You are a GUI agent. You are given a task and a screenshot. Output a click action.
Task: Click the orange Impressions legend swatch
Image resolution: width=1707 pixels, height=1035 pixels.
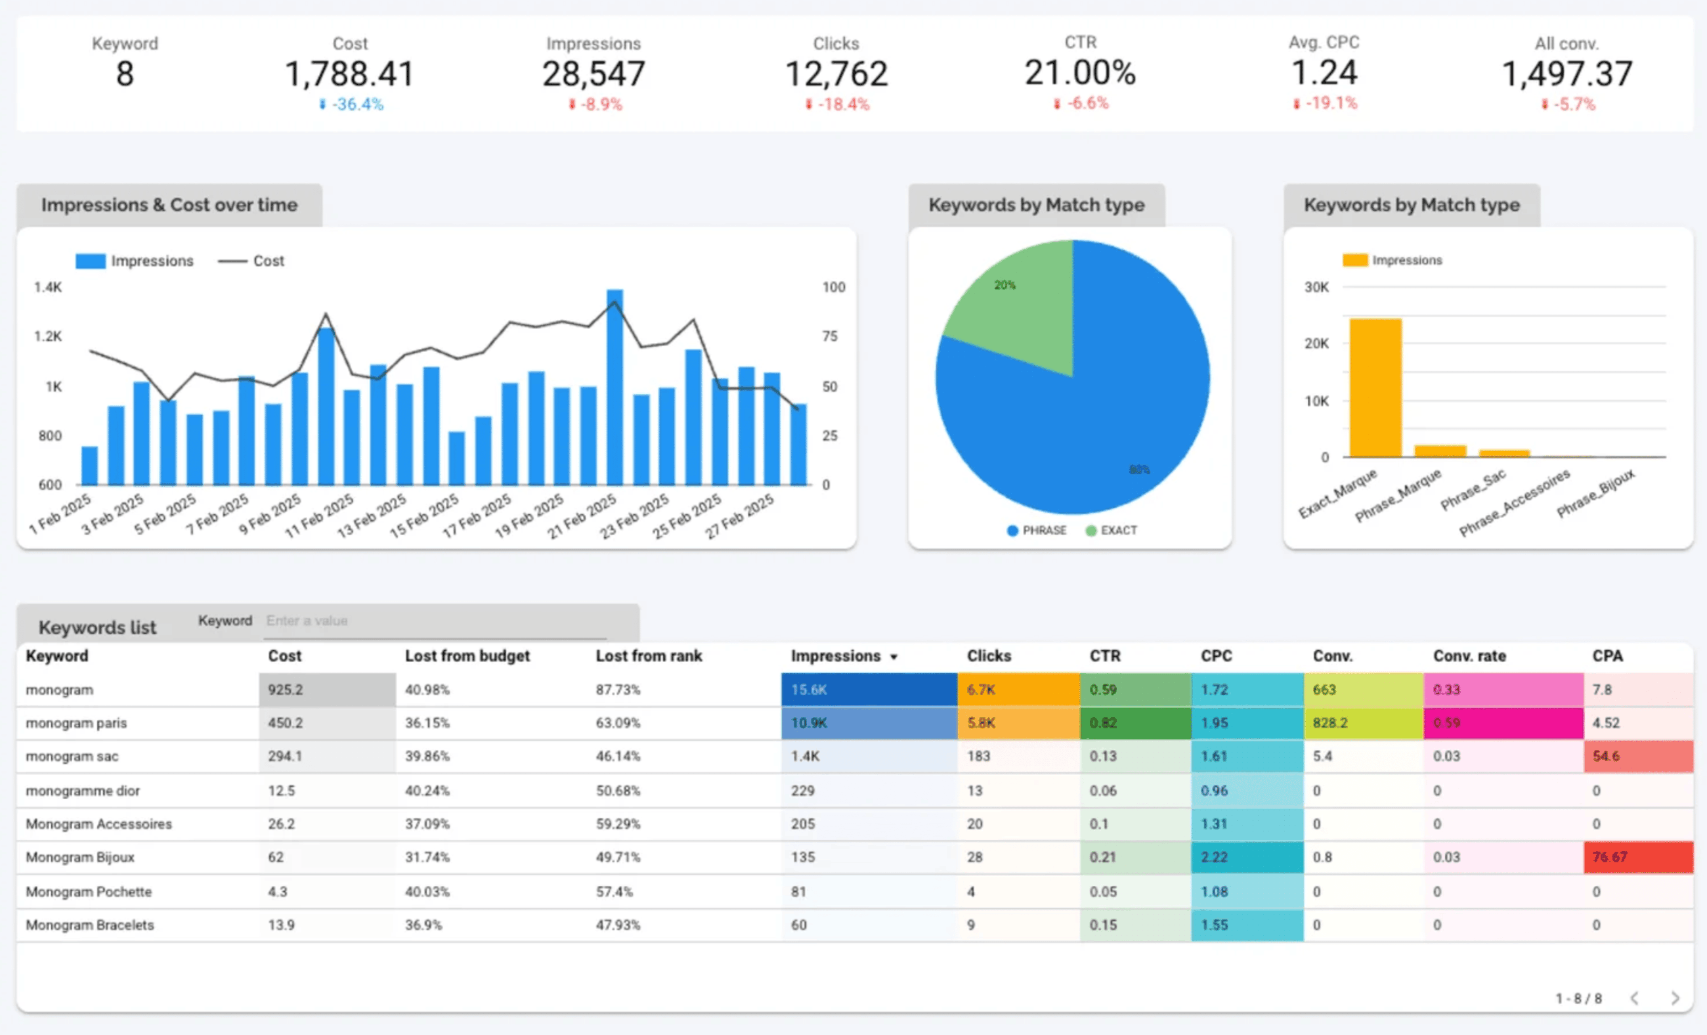coord(1354,261)
